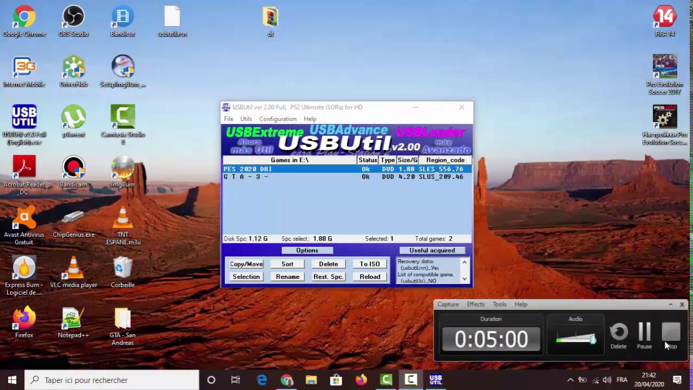Click the Reload button

point(370,277)
